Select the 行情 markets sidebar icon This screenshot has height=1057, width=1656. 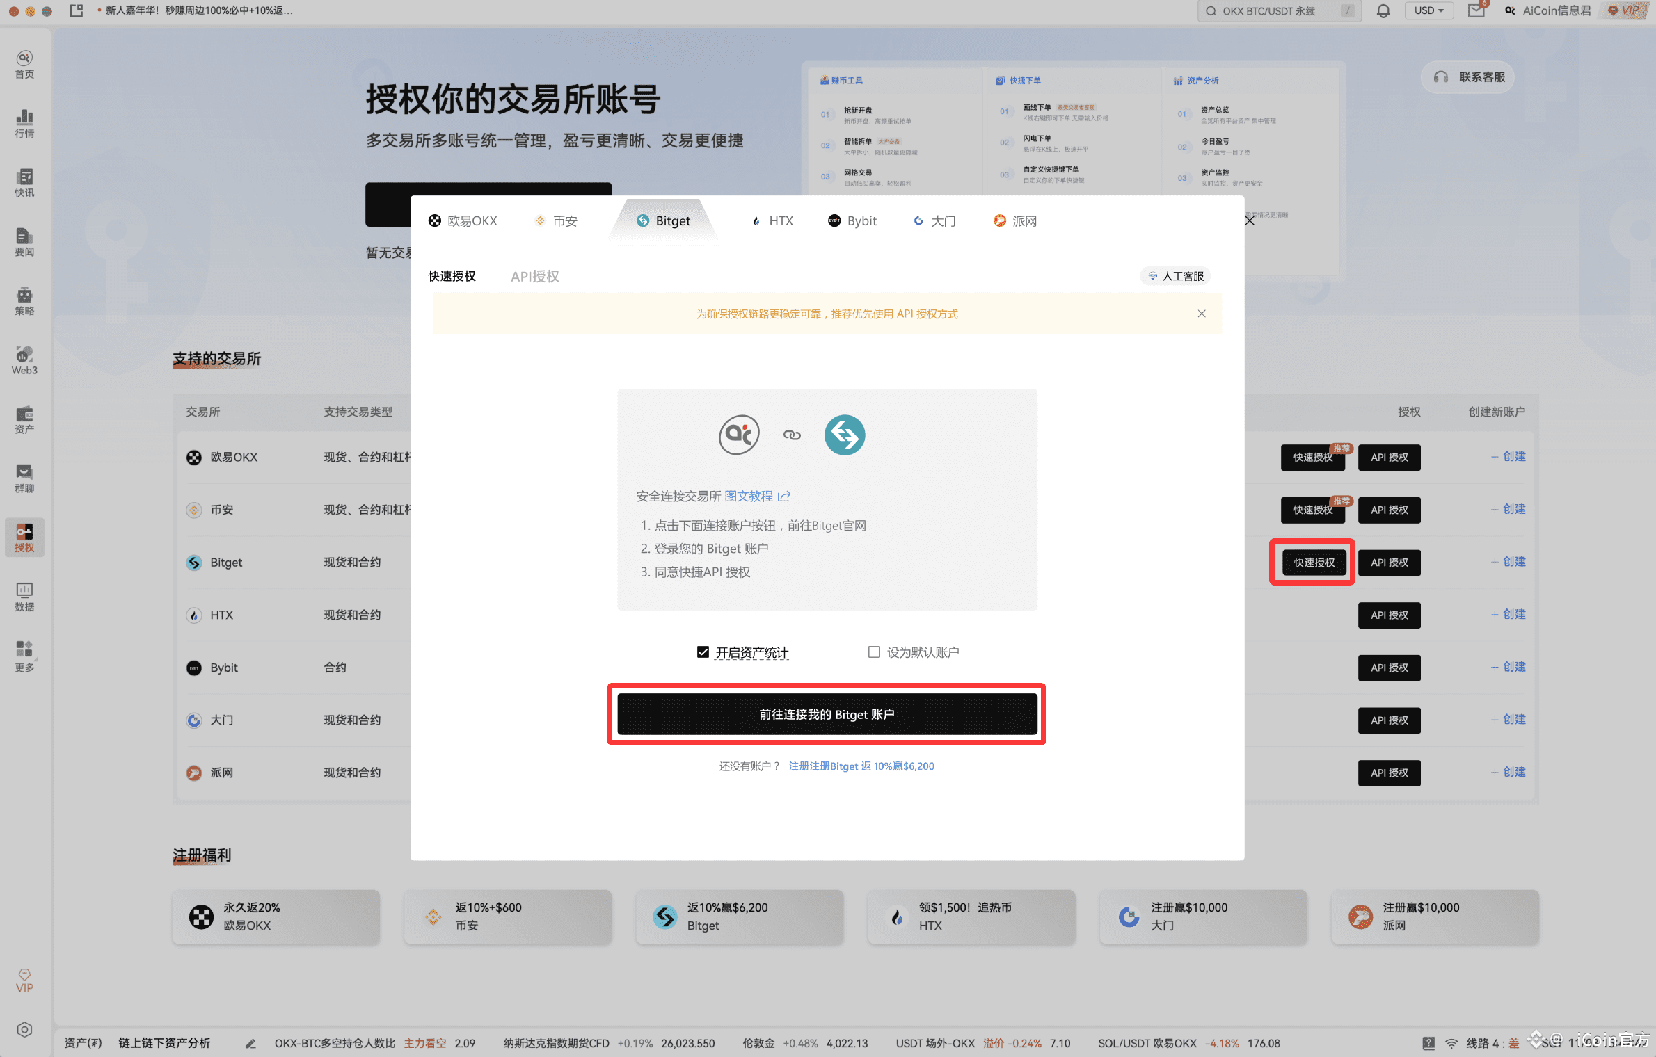24,124
